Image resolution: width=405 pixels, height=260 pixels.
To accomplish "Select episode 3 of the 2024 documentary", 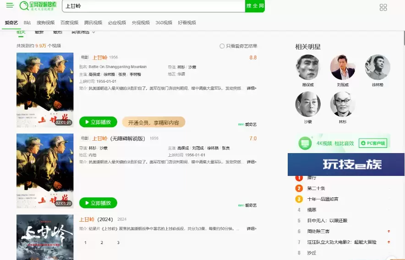I will click(x=118, y=243).
